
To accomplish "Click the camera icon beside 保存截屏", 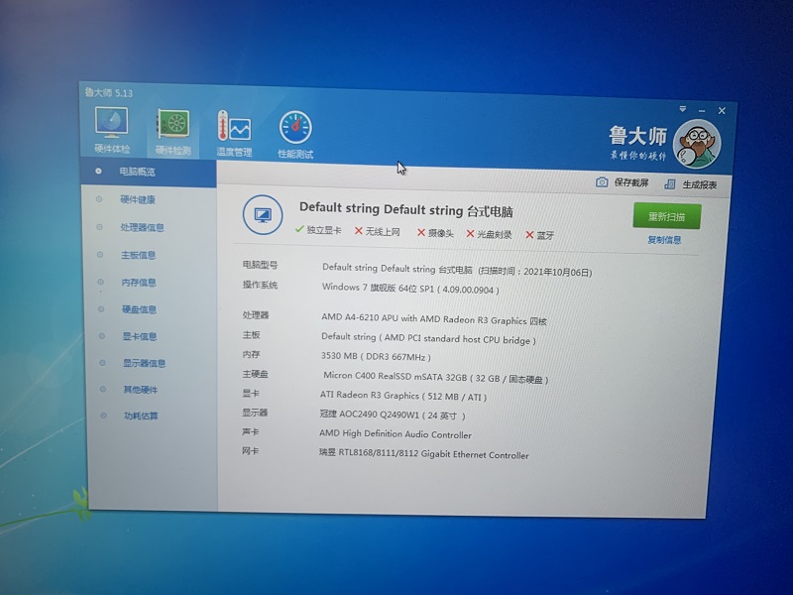I will click(602, 182).
